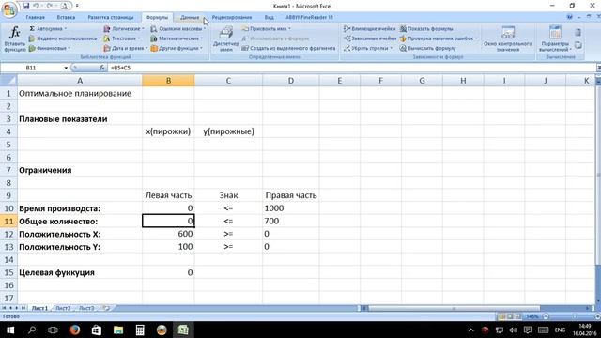Click the 145% zoom level

[532, 316]
